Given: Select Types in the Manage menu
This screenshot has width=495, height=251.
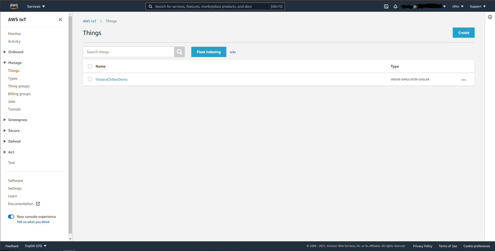Looking at the screenshot, I should pyautogui.click(x=13, y=78).
